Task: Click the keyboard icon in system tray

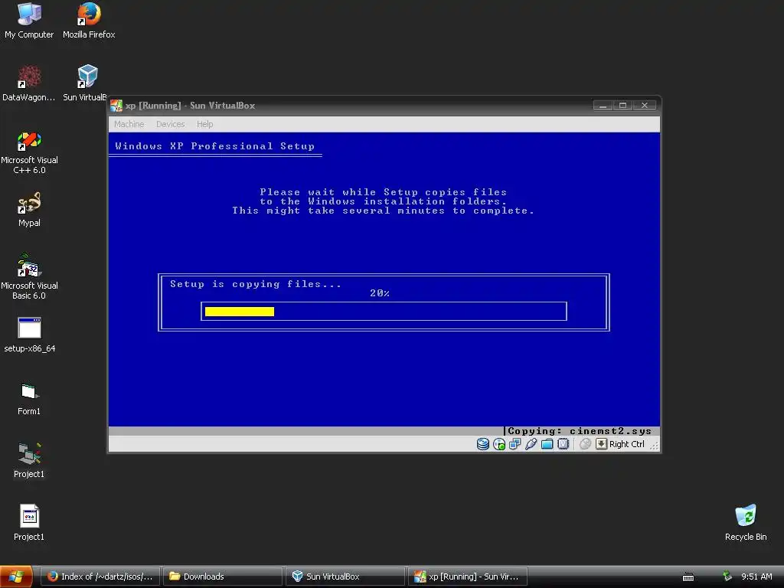Action: click(688, 577)
